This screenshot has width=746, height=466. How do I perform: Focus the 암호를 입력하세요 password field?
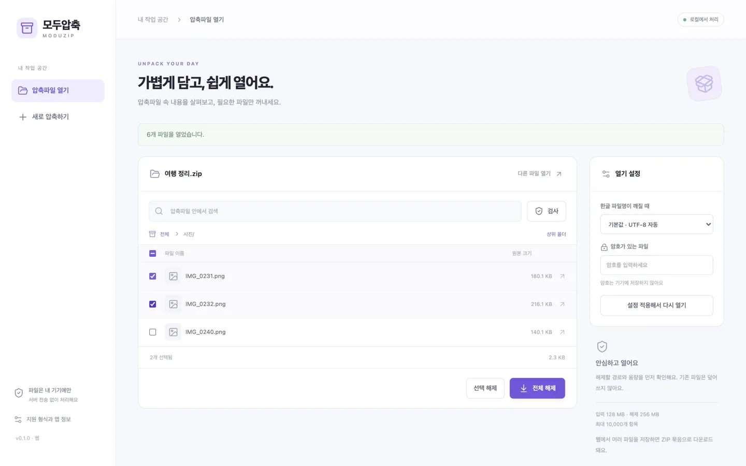[x=656, y=265]
